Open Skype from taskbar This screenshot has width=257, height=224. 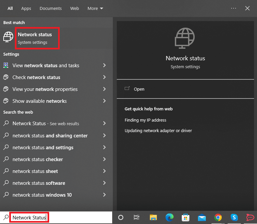[x=234, y=217]
